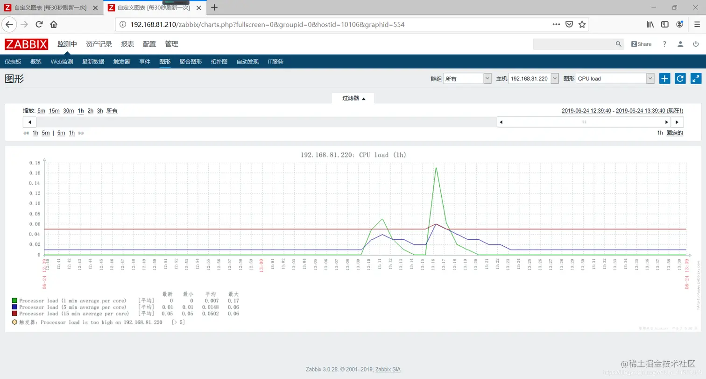Step timeline left with arrow button

tap(29, 122)
